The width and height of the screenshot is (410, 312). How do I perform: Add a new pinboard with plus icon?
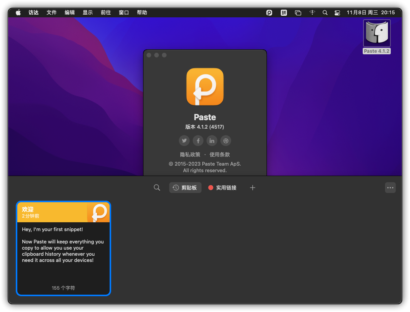point(252,188)
